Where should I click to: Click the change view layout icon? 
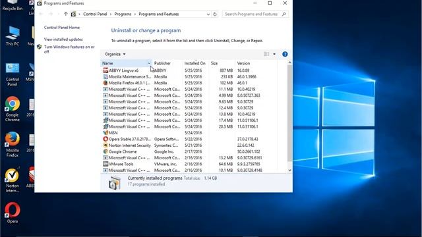[266, 54]
